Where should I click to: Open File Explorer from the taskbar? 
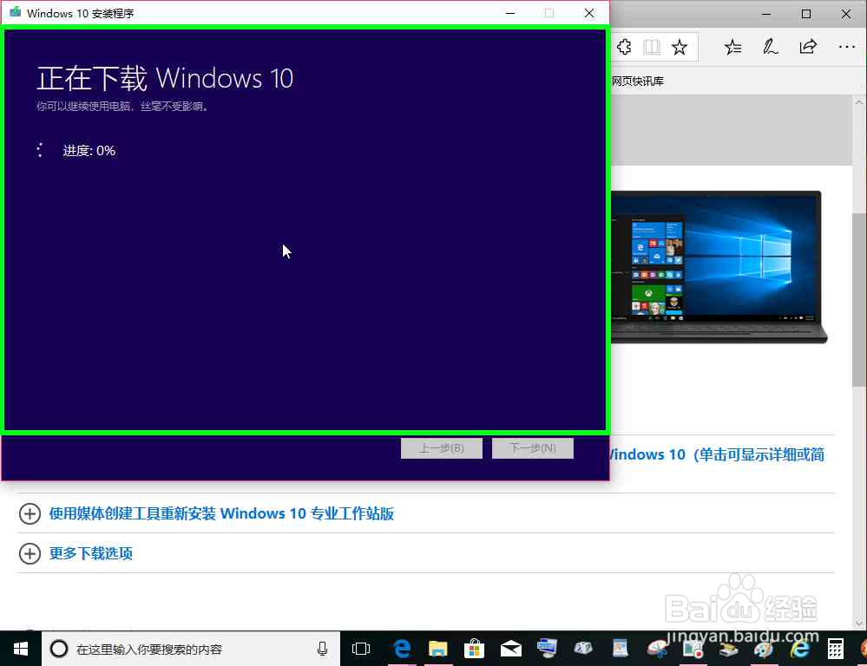tap(437, 649)
